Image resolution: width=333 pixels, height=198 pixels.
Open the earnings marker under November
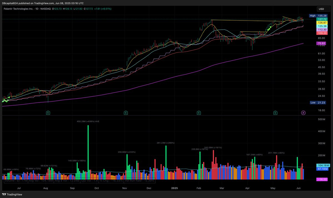(x=126, y=113)
